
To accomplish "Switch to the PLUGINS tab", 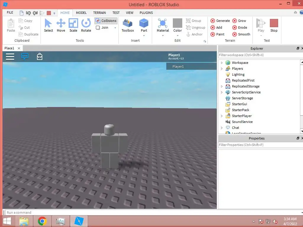I will [146, 13].
